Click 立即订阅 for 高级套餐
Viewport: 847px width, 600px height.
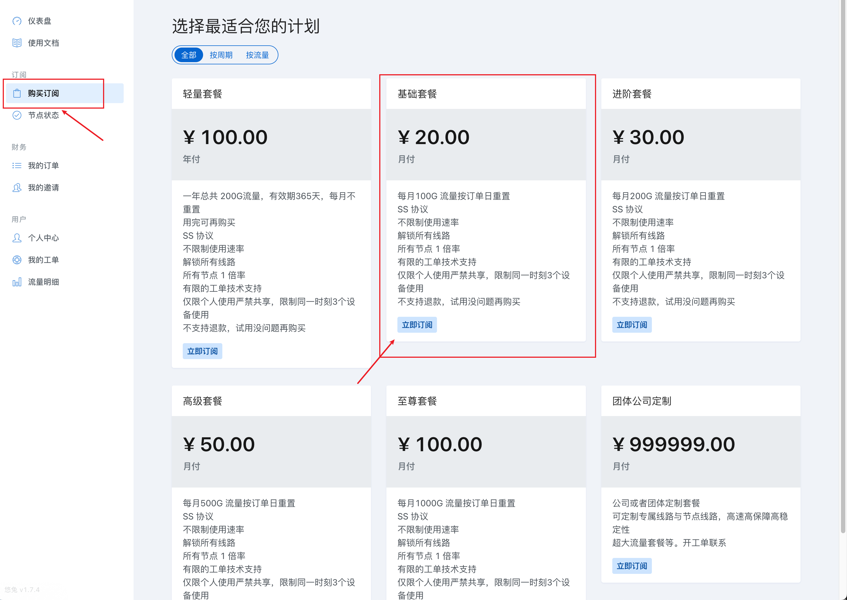point(202,599)
